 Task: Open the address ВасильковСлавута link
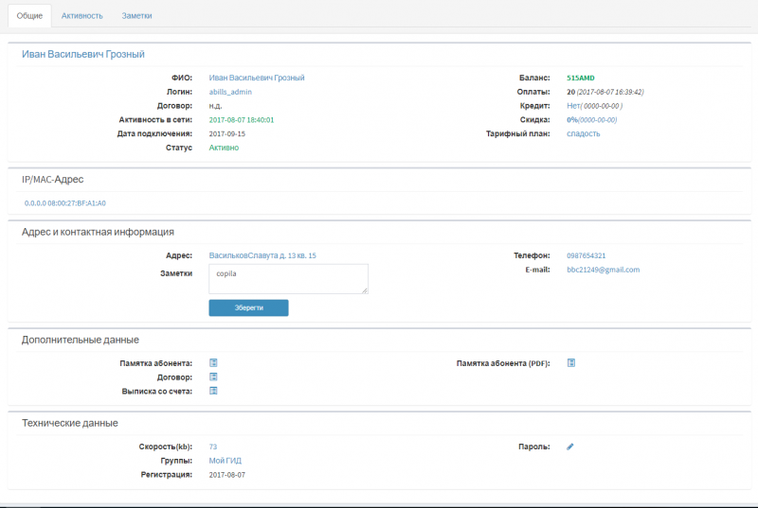[x=262, y=255]
